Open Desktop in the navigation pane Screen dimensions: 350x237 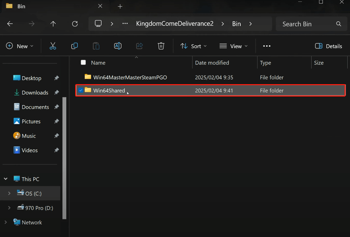(x=32, y=78)
